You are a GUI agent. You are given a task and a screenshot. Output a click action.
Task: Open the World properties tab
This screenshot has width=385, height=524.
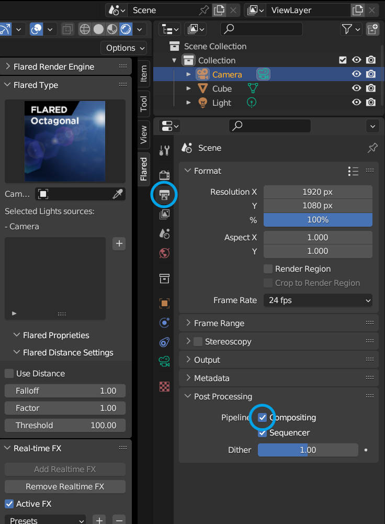[164, 253]
